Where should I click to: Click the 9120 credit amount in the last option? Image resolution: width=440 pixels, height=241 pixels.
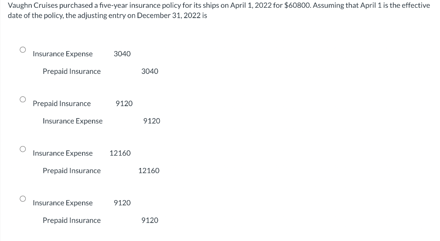[x=150, y=220]
